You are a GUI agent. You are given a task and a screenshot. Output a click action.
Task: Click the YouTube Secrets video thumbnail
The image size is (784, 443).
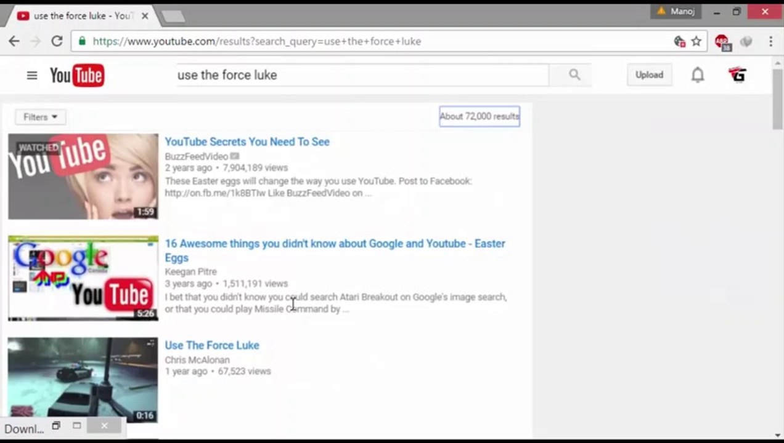(83, 177)
